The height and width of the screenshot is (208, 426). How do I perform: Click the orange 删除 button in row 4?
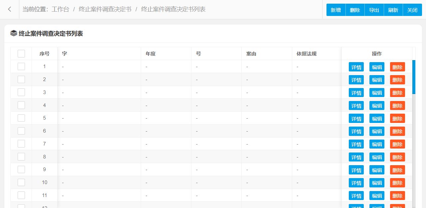point(397,106)
